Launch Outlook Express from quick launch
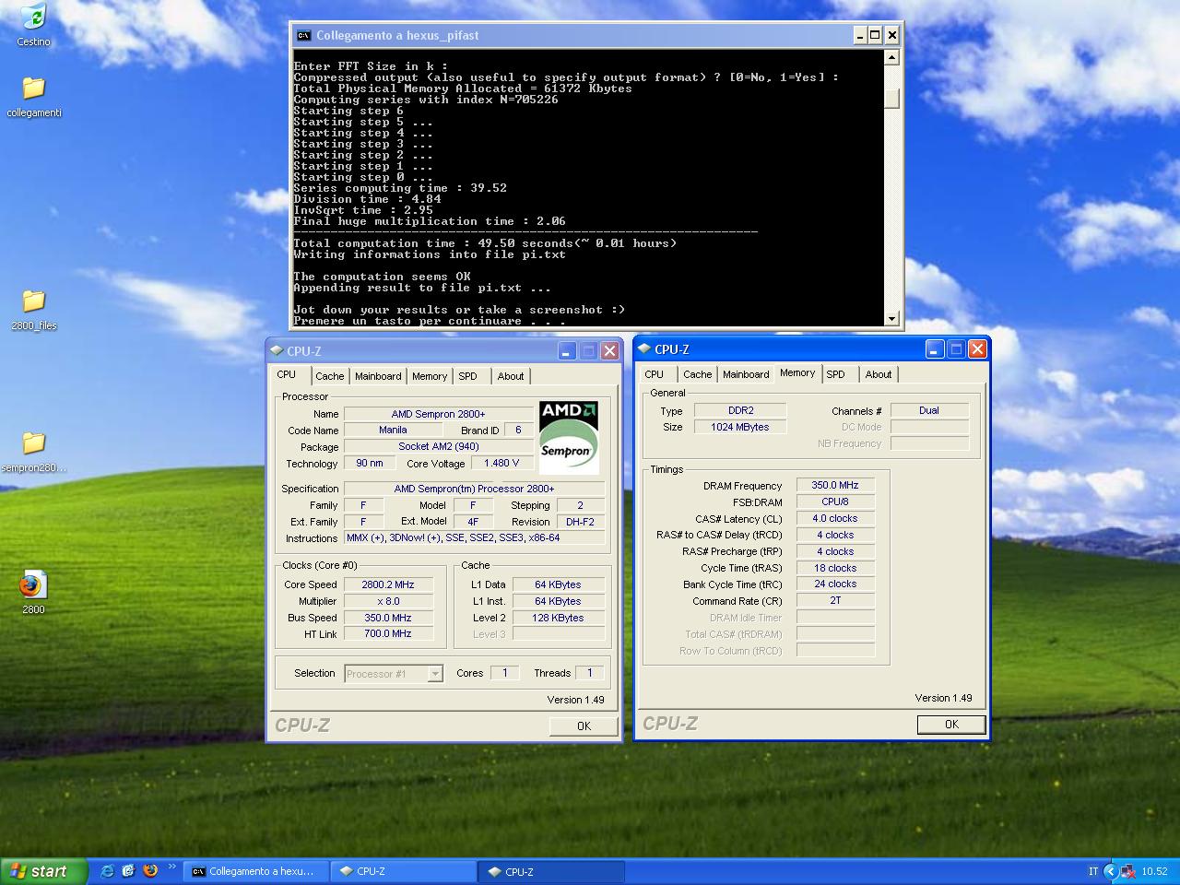The height and width of the screenshot is (885, 1180). click(x=128, y=870)
